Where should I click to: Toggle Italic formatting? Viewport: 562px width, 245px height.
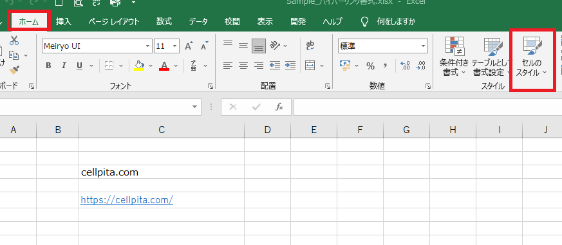click(64, 66)
